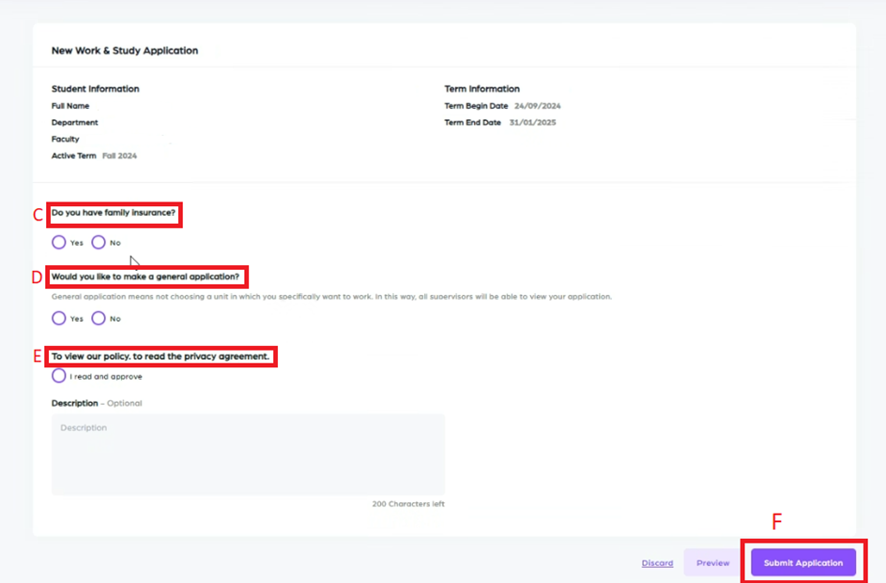Click the 'Do you have family insurance?' question
Screen dimensions: 886x583
pos(114,213)
